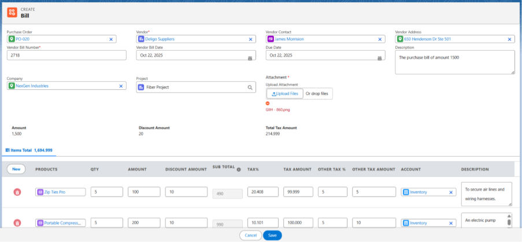The height and width of the screenshot is (242, 522).
Task: Open the Items Total tab
Action: click(29, 150)
